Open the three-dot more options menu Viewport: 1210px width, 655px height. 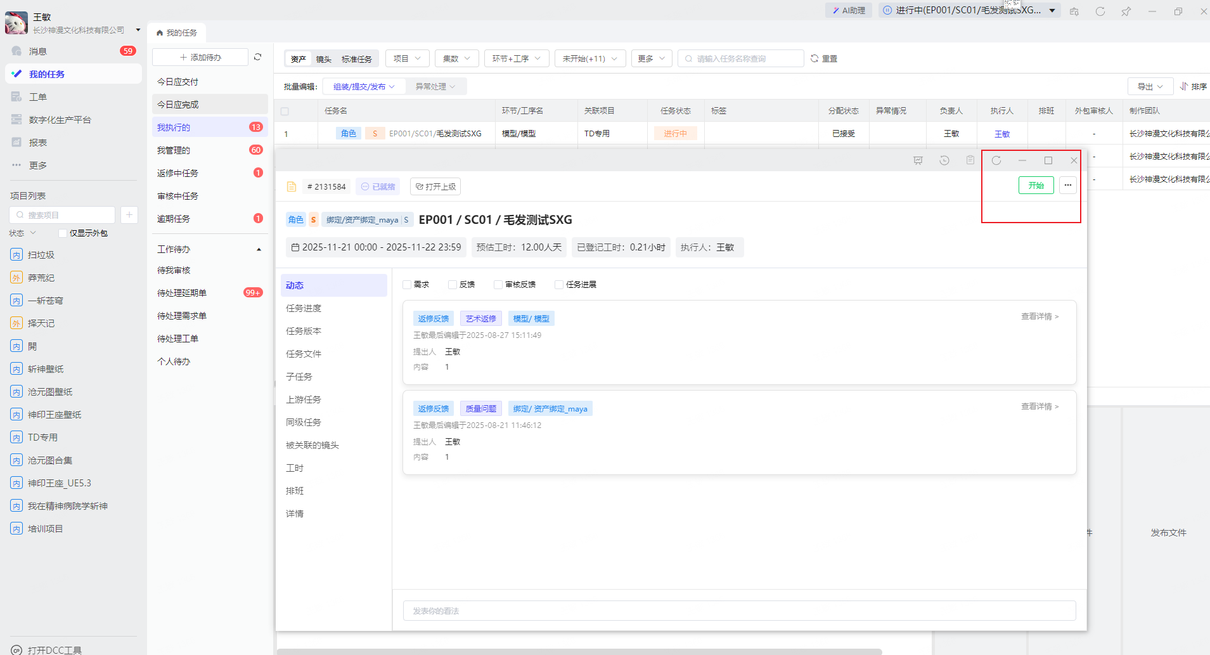[1067, 185]
